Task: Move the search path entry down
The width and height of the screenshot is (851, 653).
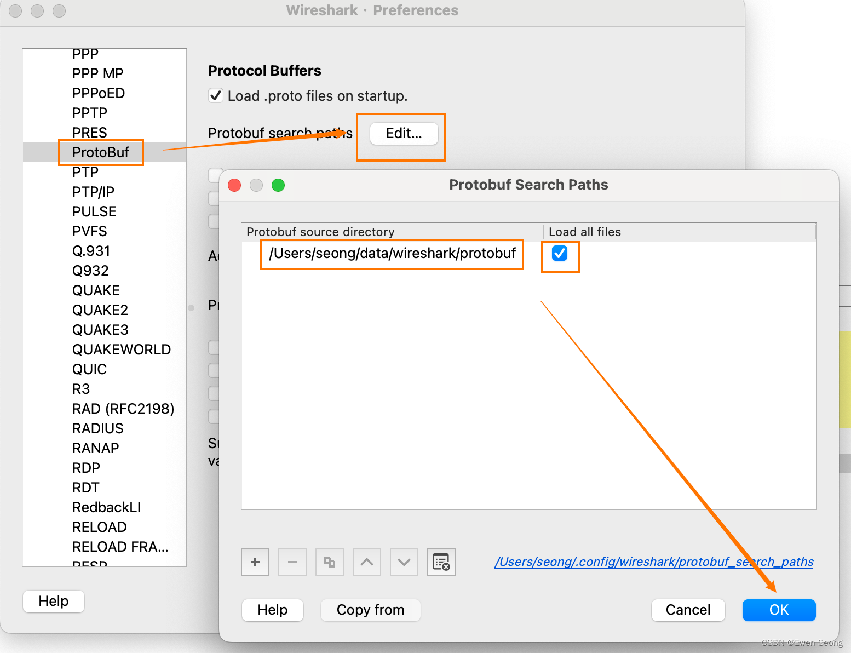Action: click(x=404, y=562)
